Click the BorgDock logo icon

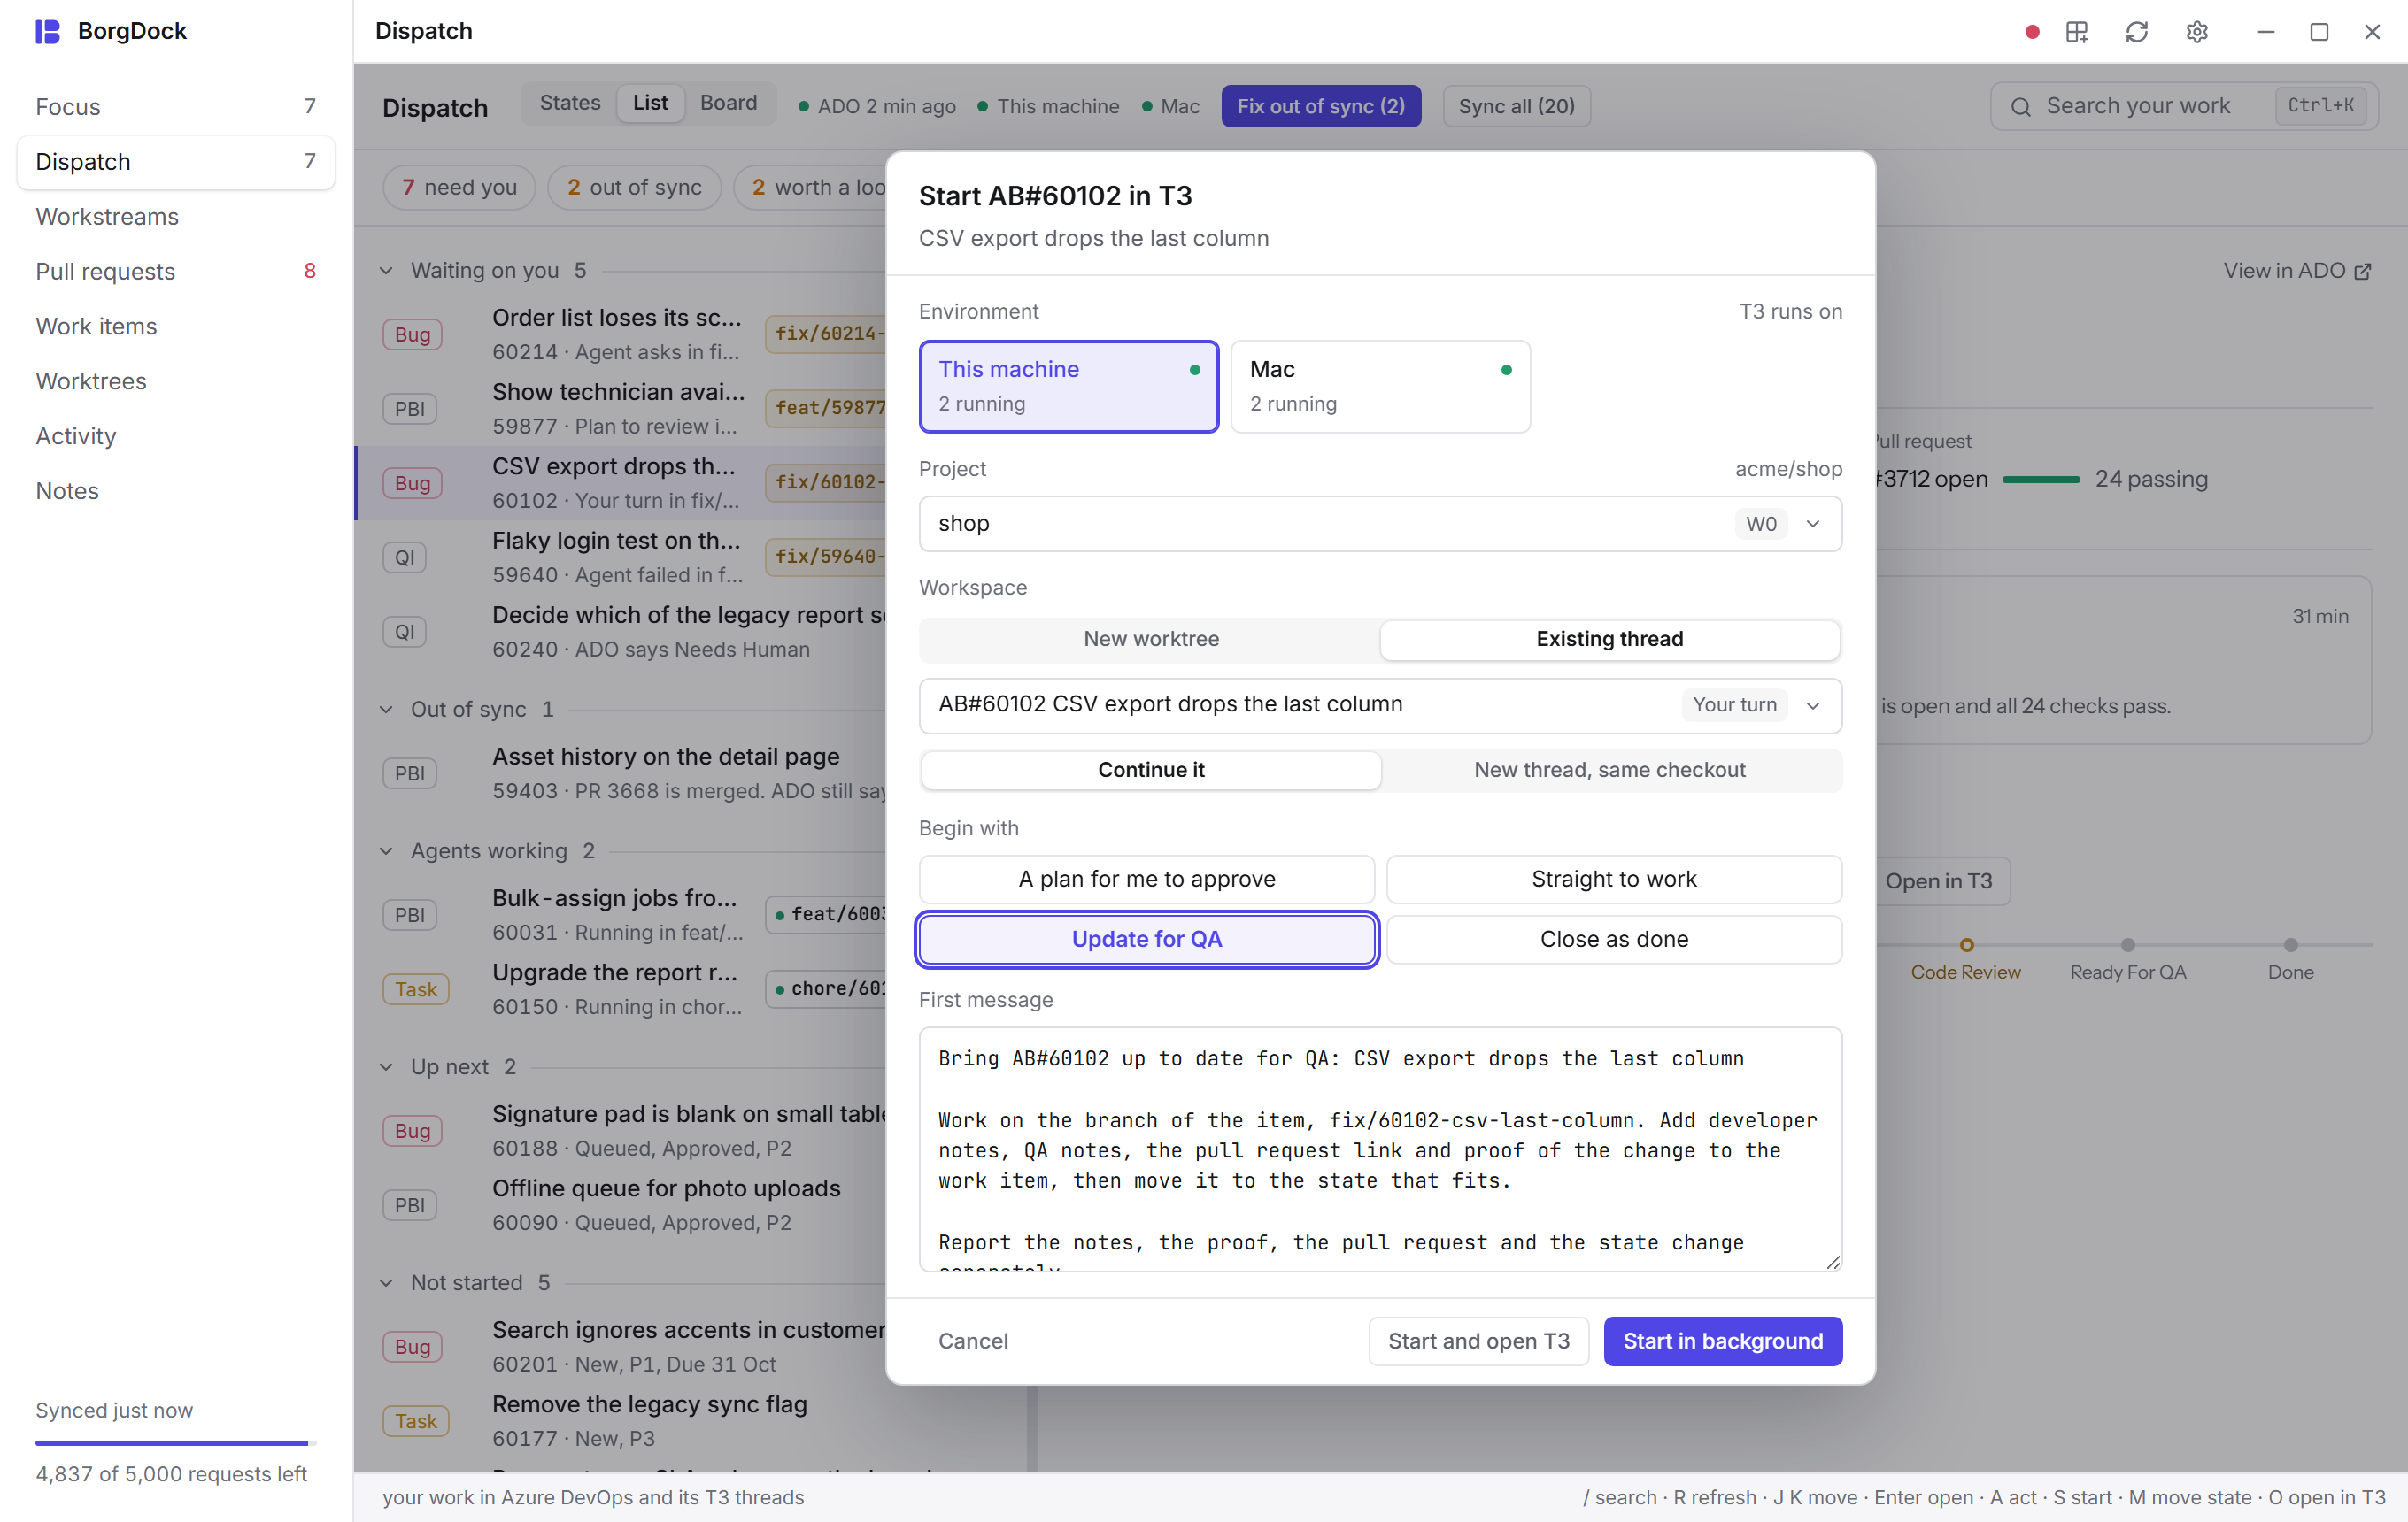(47, 31)
